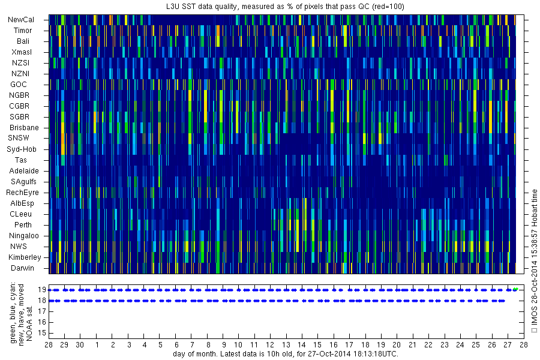Click the day 24 tick label
The image size is (540, 360).
click(460, 345)
